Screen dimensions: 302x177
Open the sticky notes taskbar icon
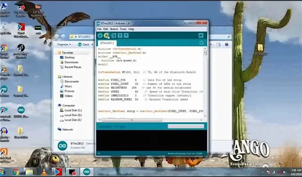pos(29,172)
